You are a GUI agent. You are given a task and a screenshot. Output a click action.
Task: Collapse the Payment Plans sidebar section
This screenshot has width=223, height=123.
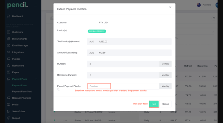36,79
